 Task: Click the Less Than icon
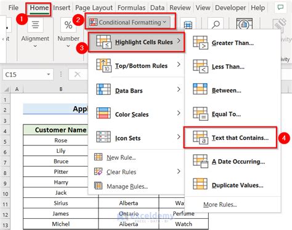point(200,66)
